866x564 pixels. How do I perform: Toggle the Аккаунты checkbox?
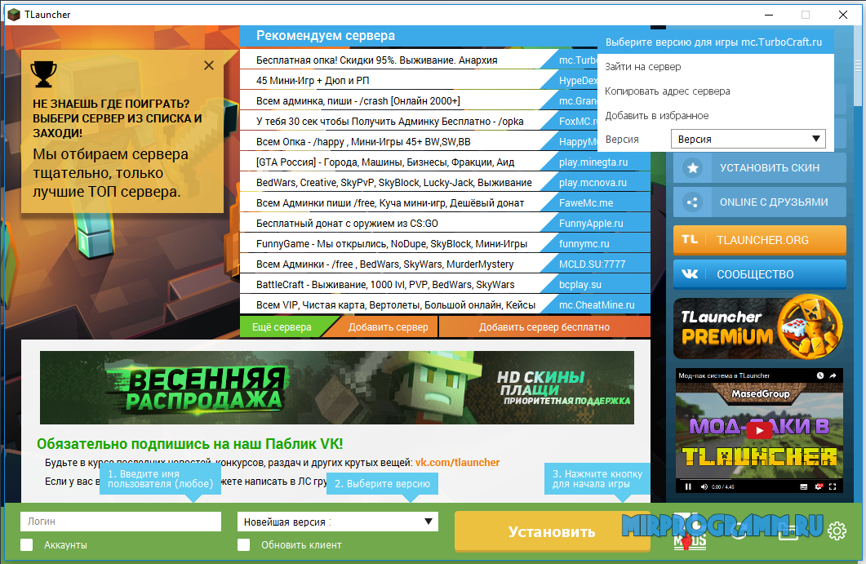pyautogui.click(x=26, y=544)
